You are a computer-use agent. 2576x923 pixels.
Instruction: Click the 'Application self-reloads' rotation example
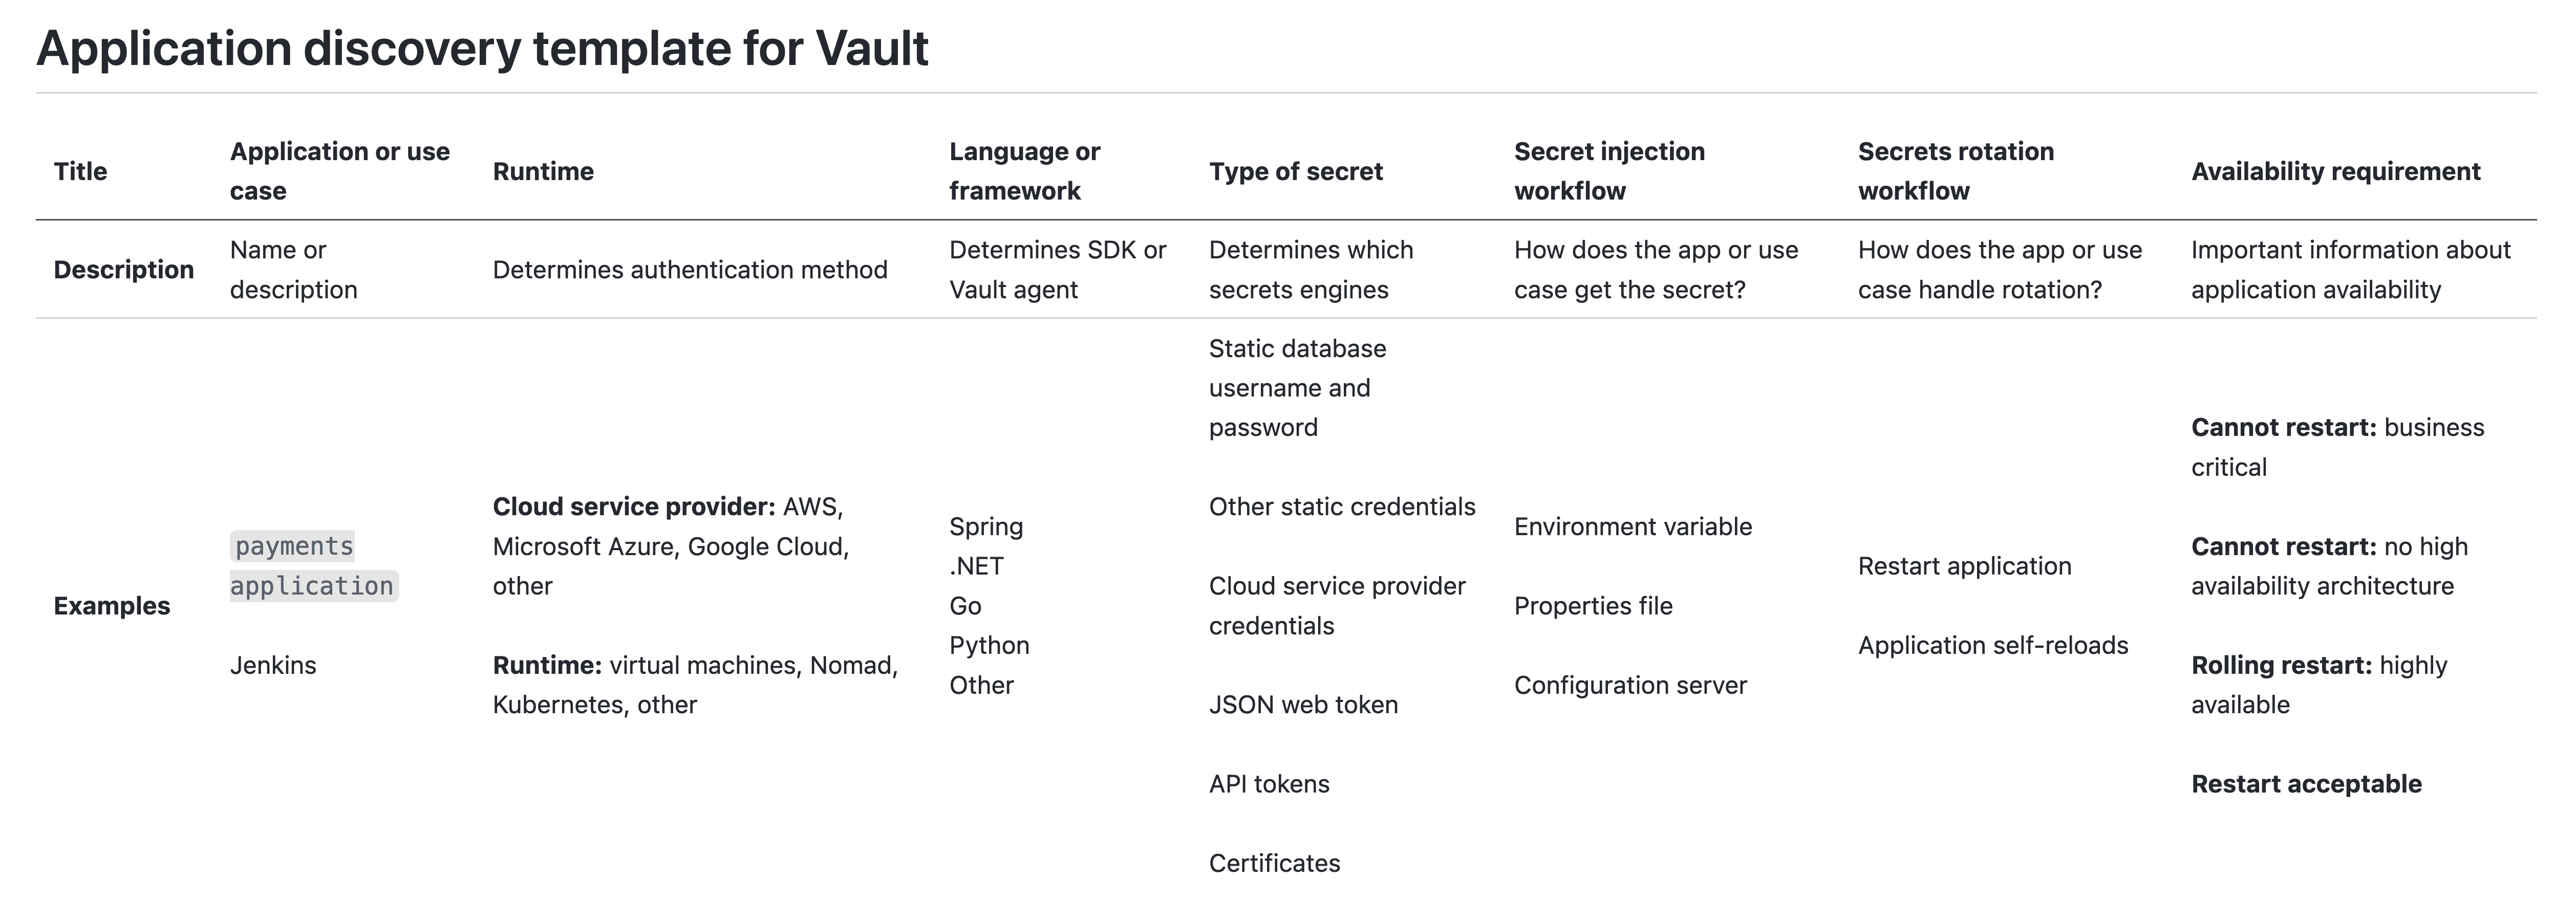[x=1992, y=646]
